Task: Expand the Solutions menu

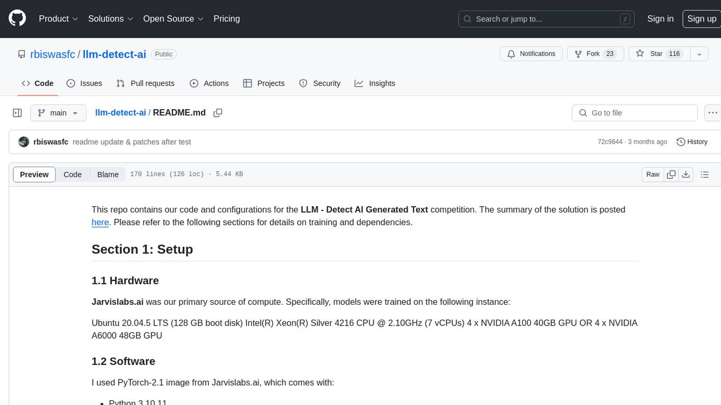Action: coord(111,19)
